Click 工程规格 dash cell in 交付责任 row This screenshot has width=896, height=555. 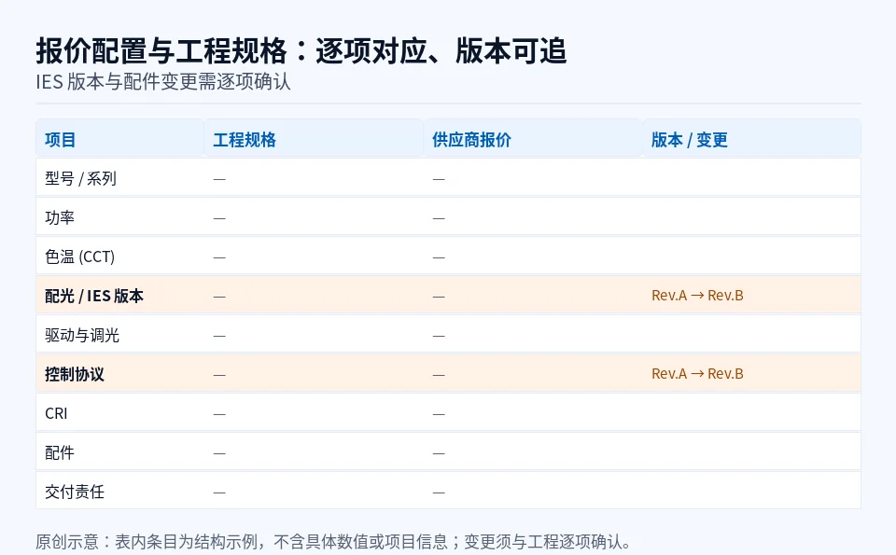pos(219,493)
